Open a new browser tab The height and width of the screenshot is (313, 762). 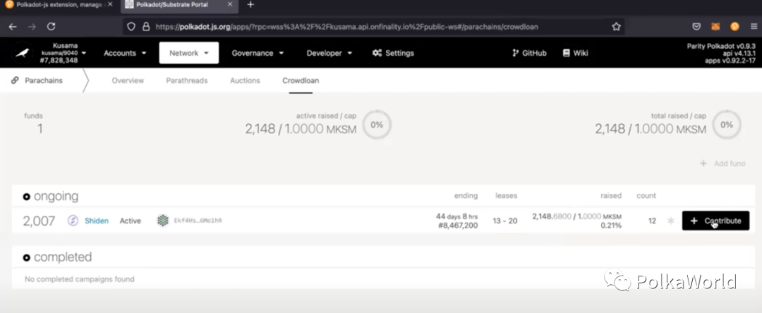[x=250, y=5]
